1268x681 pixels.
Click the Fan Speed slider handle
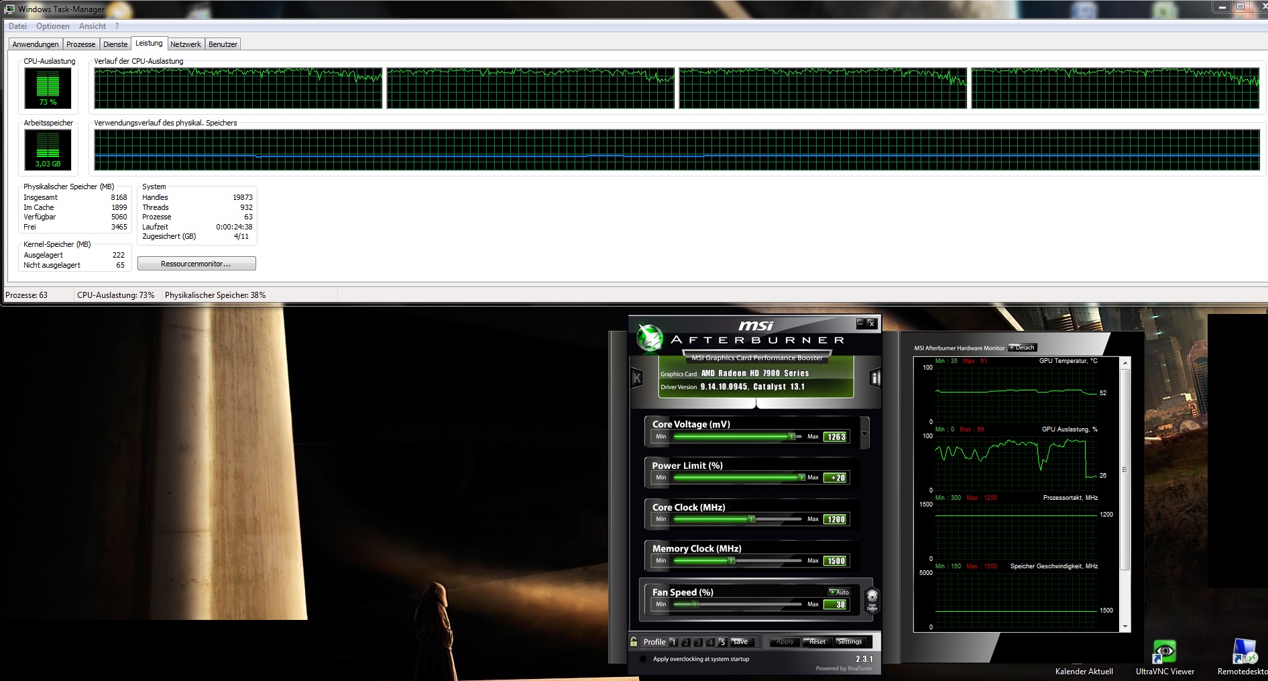click(x=695, y=605)
